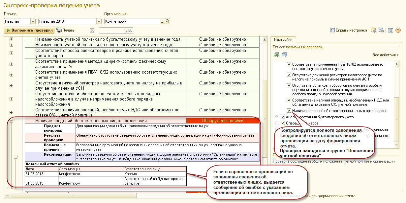This screenshot has width=406, height=203.
Task: Click the sigma sum icon
Action: coord(92,30)
